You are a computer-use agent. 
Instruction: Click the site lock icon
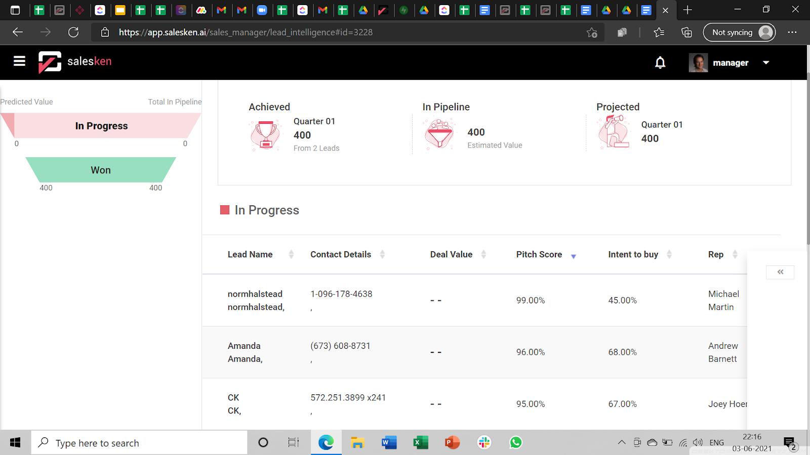tap(105, 32)
